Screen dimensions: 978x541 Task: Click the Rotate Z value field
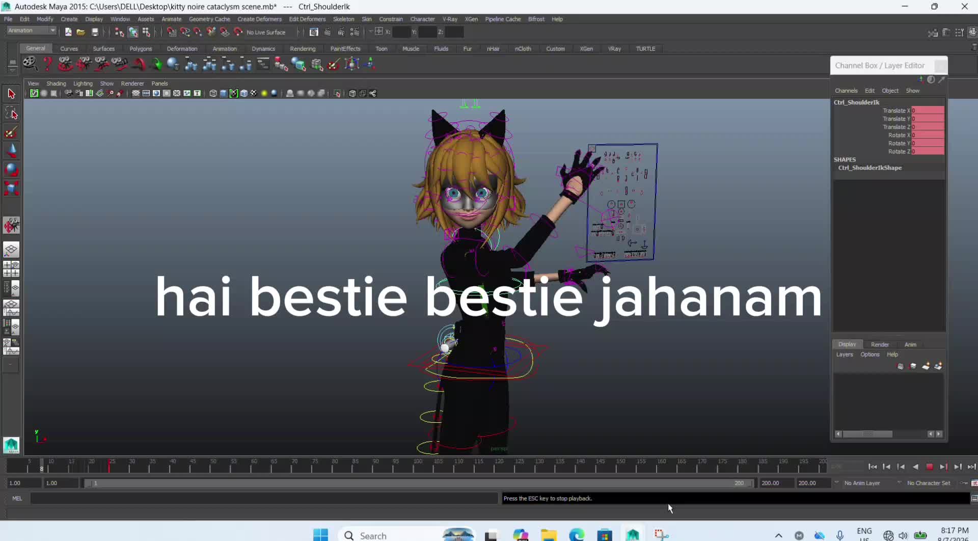(x=928, y=151)
